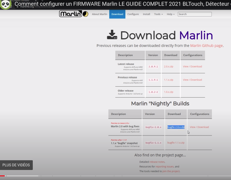Click into the Search field
Screen dimensions: 231x180
point(195,14)
